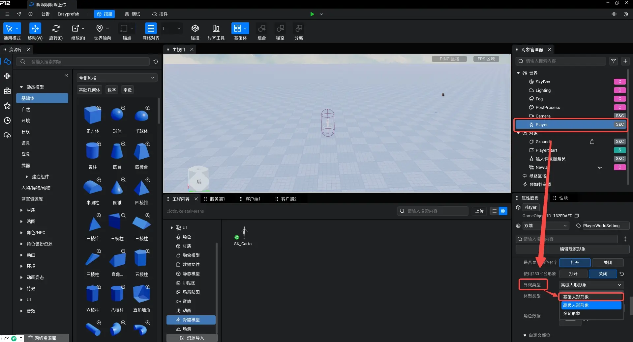This screenshot has width=633, height=342.
Task: Open the 全部风格 style dropdown
Action: click(x=117, y=78)
